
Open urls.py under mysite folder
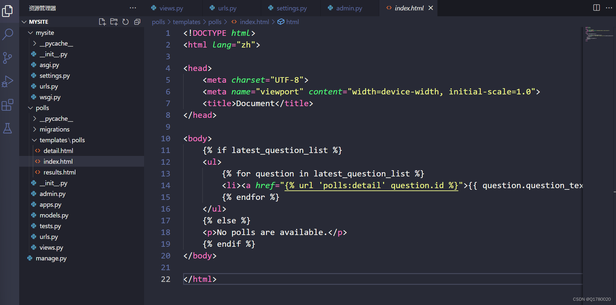pos(82,86)
